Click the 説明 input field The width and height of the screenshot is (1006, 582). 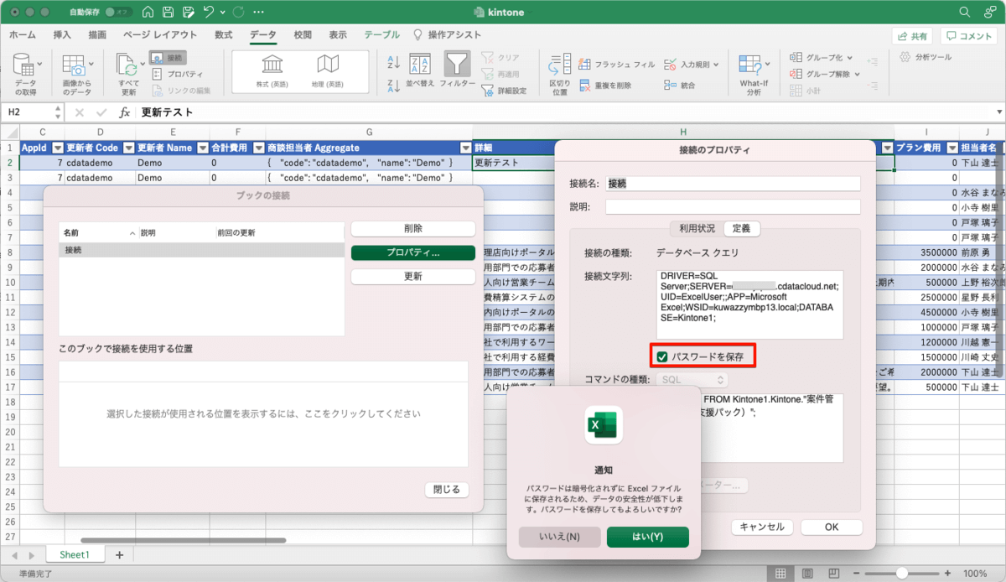click(x=733, y=206)
